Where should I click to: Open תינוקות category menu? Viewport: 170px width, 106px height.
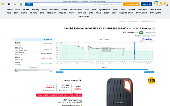(x=10, y=10)
